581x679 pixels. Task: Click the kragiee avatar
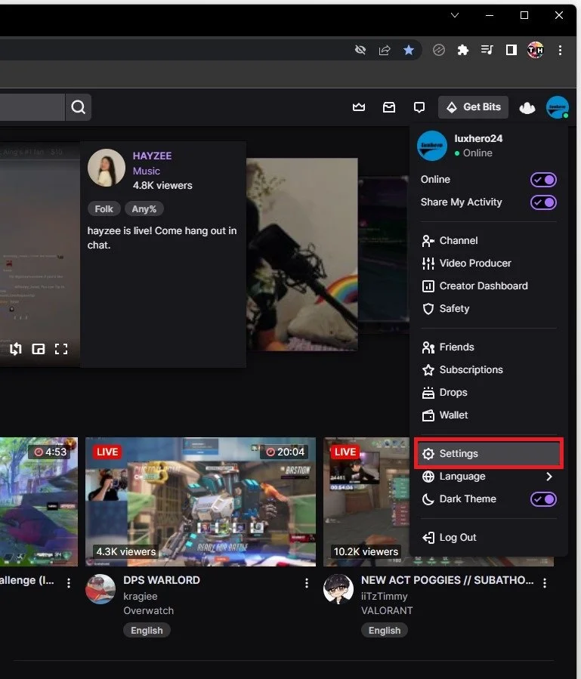100,589
